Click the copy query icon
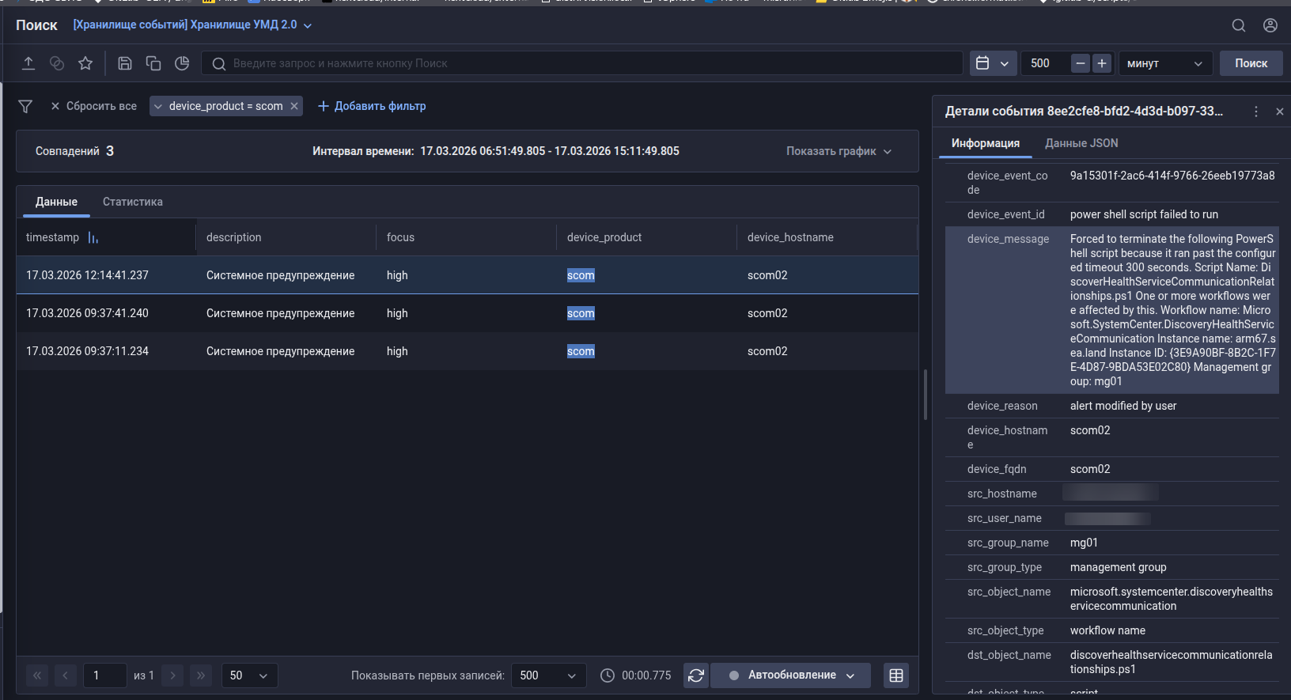Image resolution: width=1291 pixels, height=700 pixels. click(153, 63)
